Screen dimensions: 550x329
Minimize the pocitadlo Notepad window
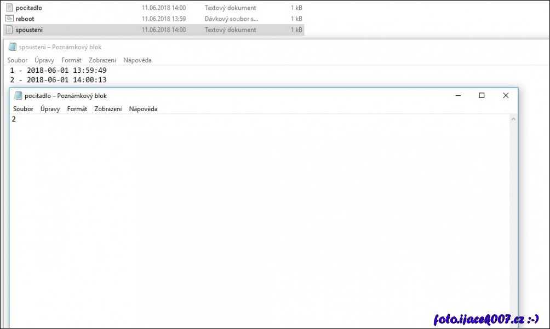click(x=457, y=95)
